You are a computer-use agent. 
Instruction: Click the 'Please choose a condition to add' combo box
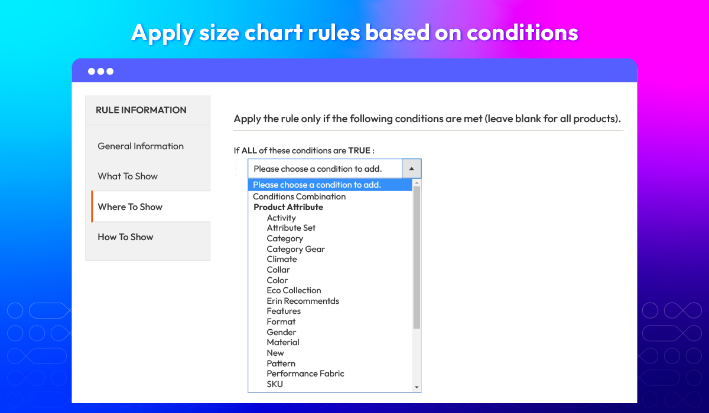[324, 169]
